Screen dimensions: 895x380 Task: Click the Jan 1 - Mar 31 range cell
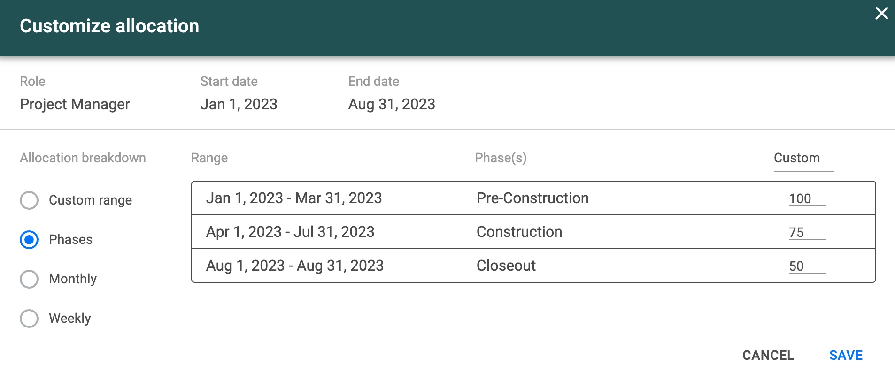click(294, 198)
